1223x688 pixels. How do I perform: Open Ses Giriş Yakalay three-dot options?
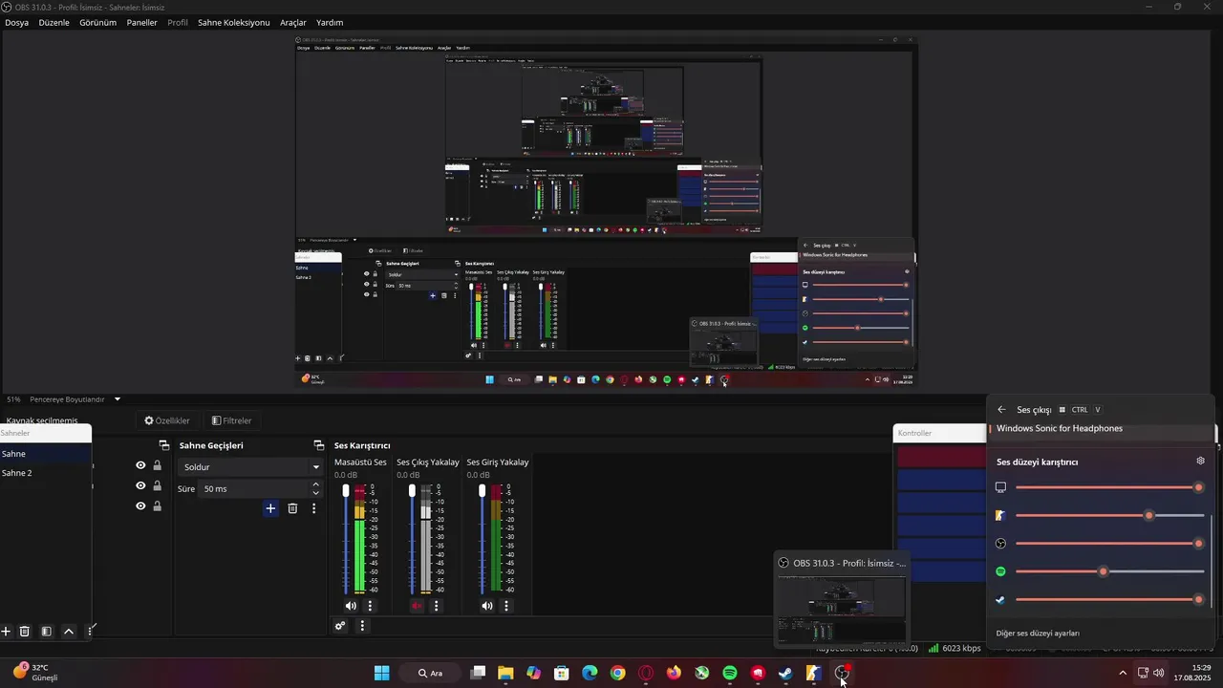point(506,606)
